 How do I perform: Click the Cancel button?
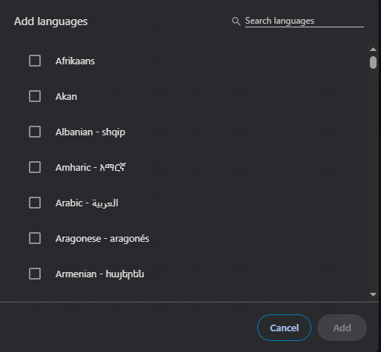click(284, 328)
